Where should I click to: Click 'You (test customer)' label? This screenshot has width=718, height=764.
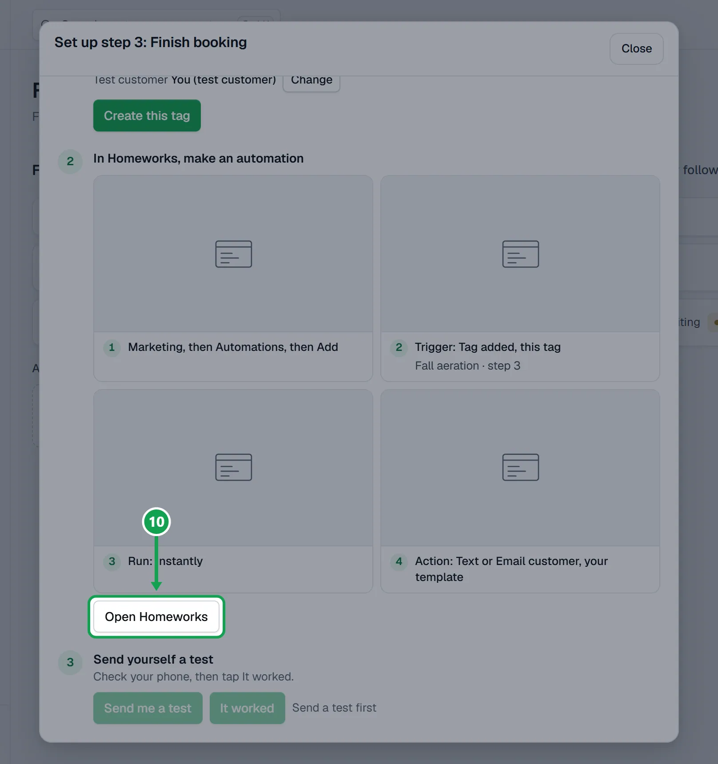coord(223,80)
